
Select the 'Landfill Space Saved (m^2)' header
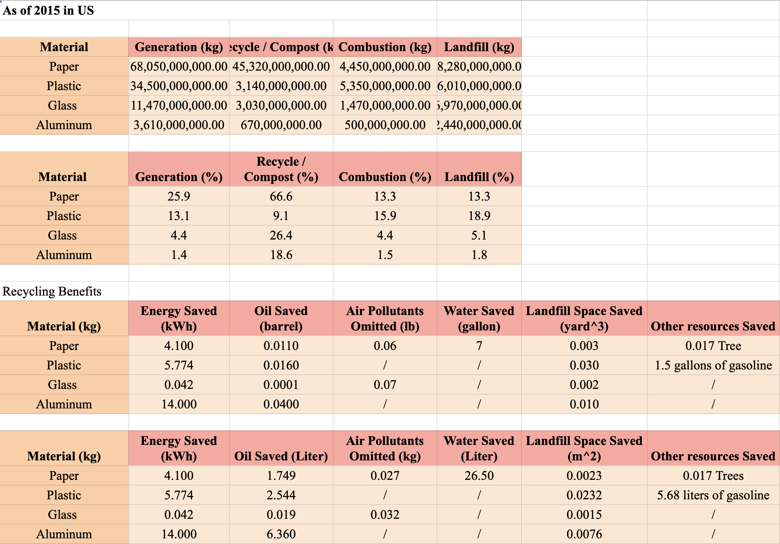point(584,448)
